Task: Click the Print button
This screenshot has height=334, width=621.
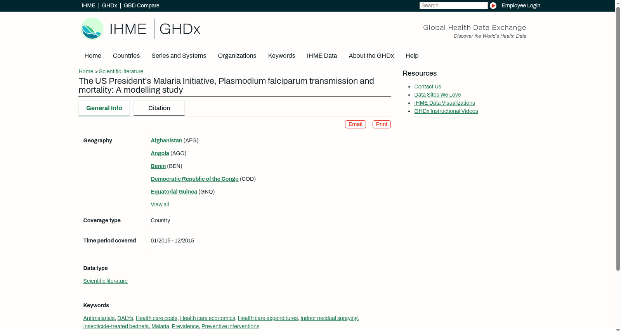Action: point(382,124)
